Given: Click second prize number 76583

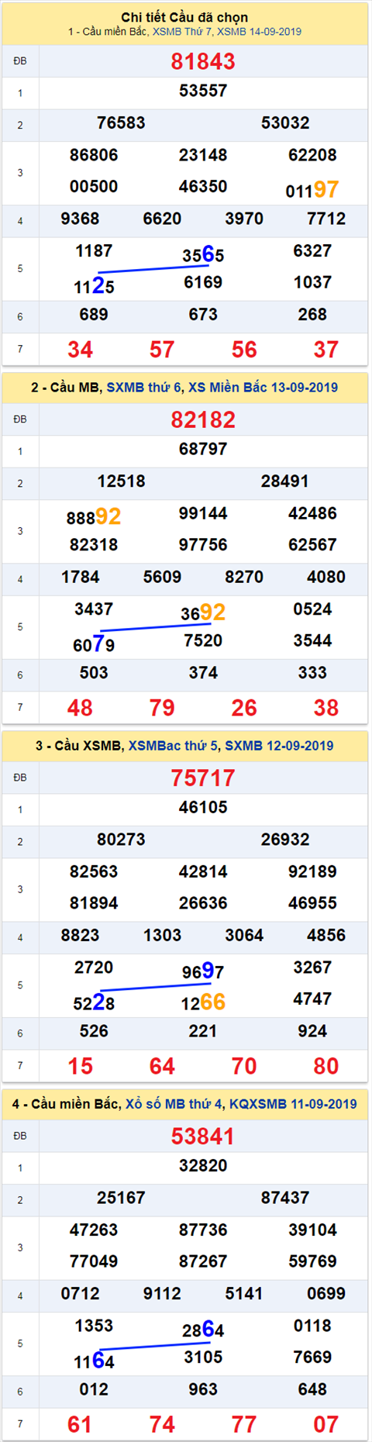Looking at the screenshot, I should pos(121,122).
